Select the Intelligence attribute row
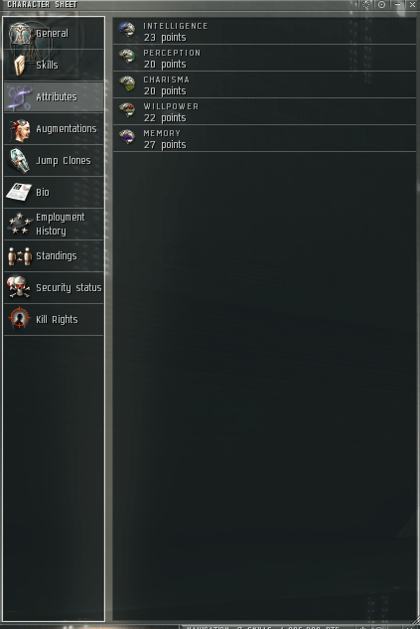 264,31
